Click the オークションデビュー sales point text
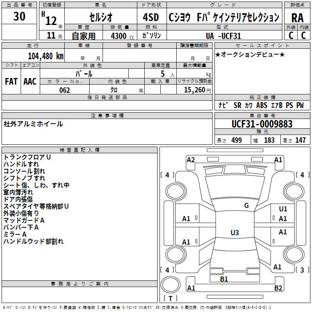Image resolution: width=312 pixels, height=312 pixels. click(250, 54)
